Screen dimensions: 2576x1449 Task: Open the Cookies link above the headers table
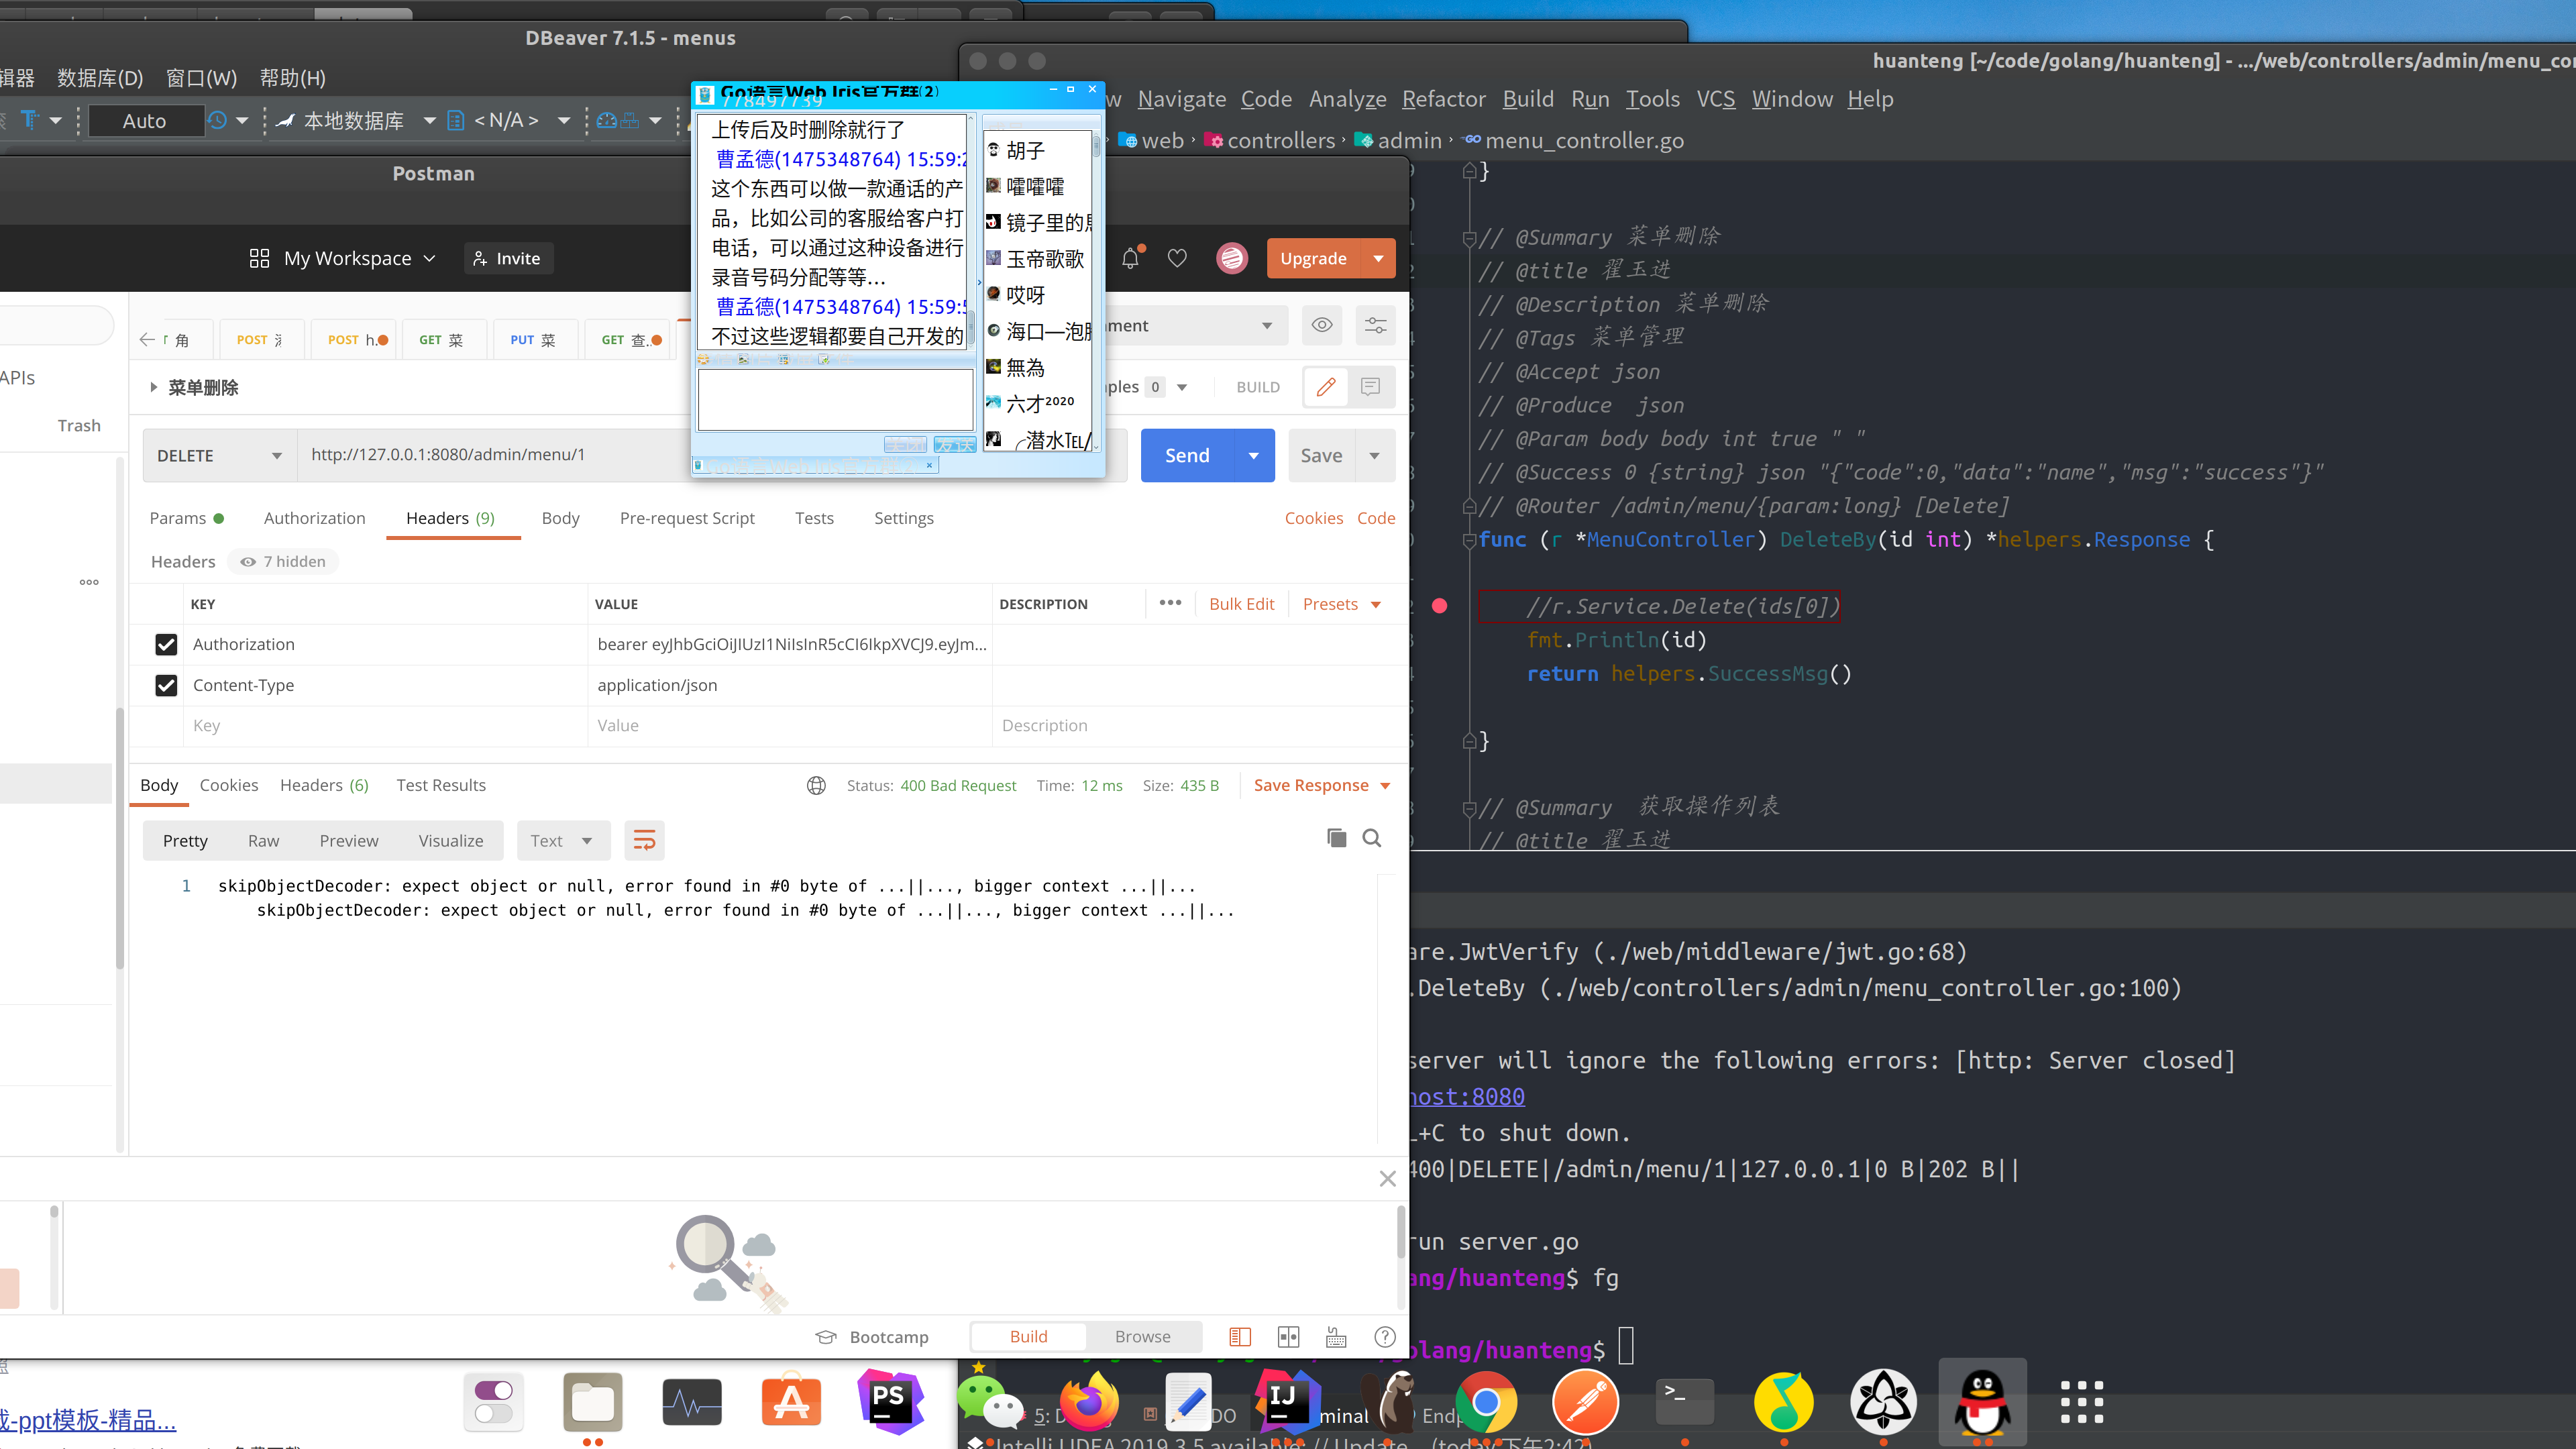click(x=1313, y=518)
